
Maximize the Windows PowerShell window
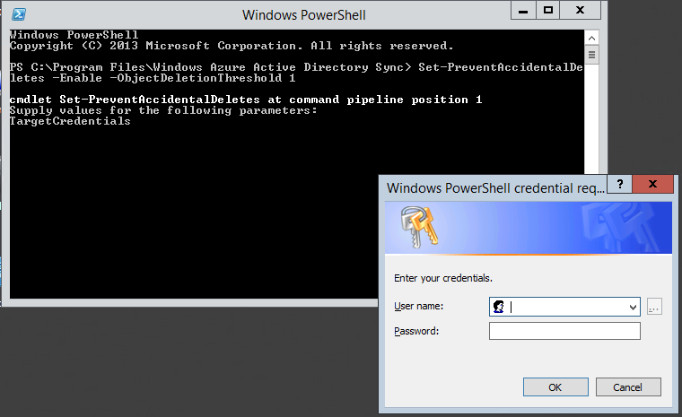tap(548, 11)
